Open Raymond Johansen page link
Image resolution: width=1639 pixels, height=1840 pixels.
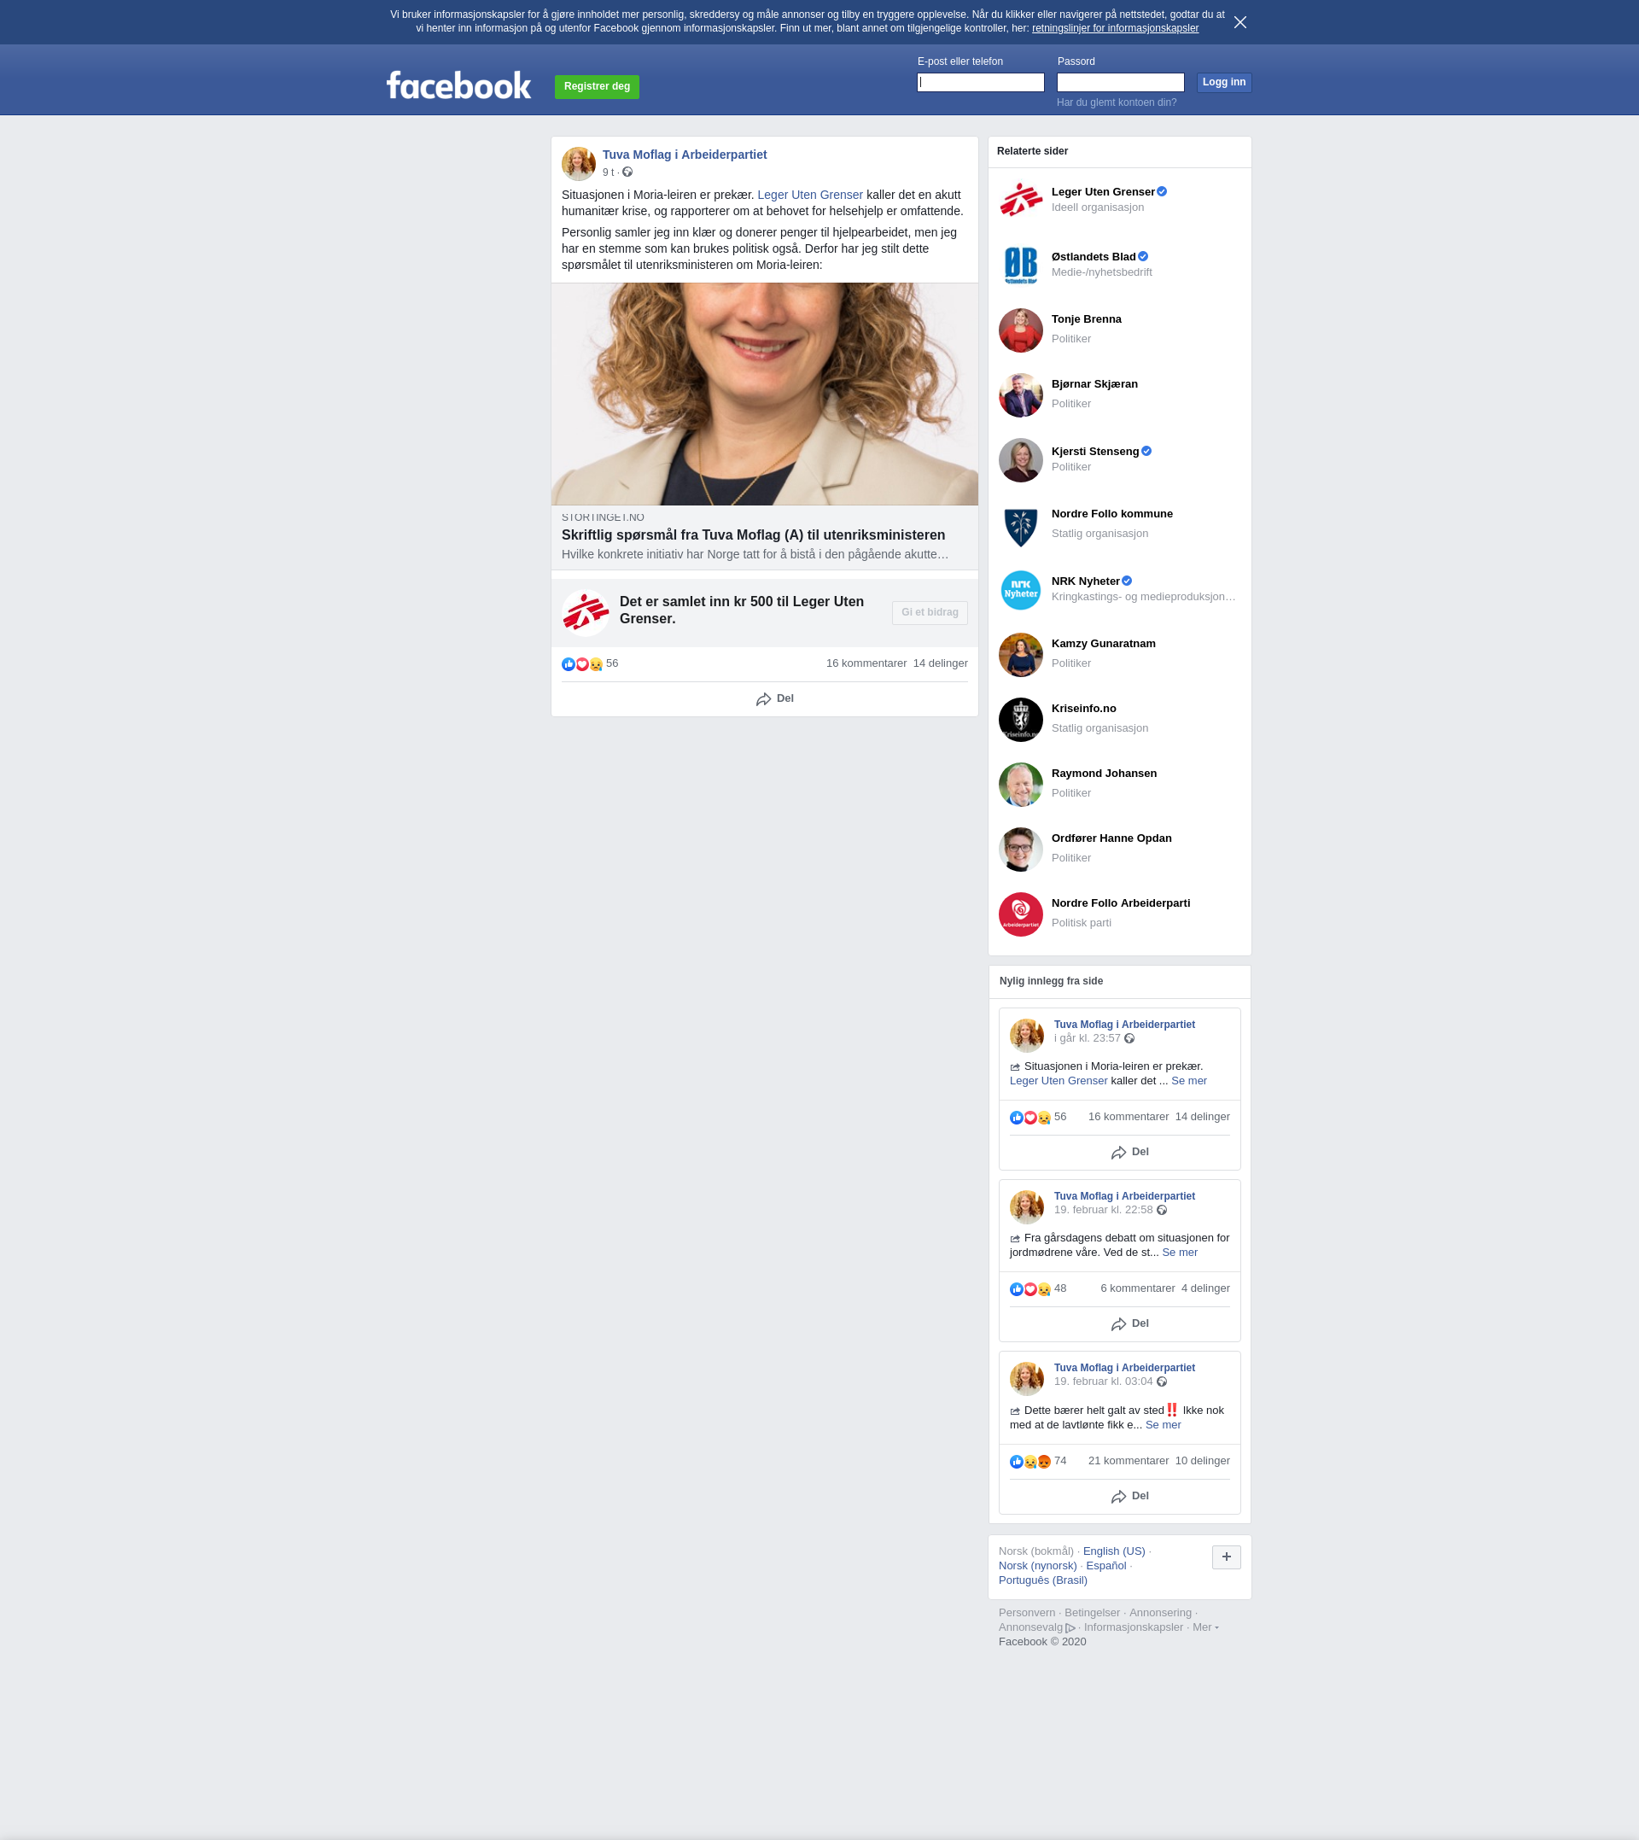(x=1104, y=773)
